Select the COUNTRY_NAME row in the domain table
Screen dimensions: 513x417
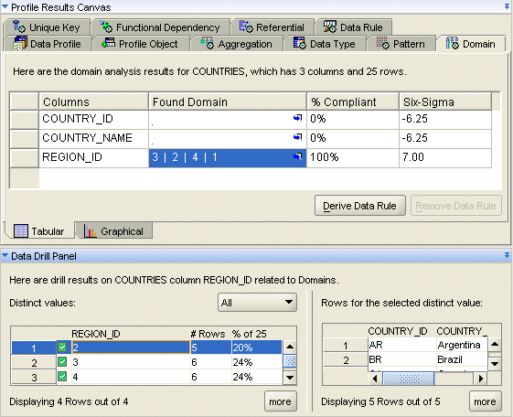[x=251, y=138]
